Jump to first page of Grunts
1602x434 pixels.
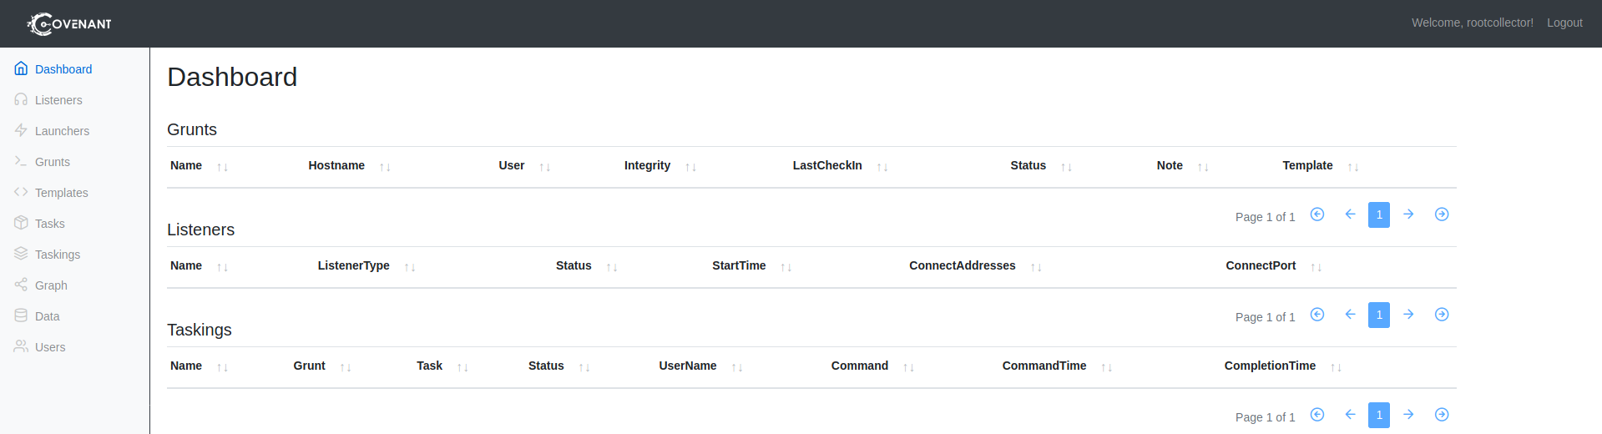tap(1317, 214)
